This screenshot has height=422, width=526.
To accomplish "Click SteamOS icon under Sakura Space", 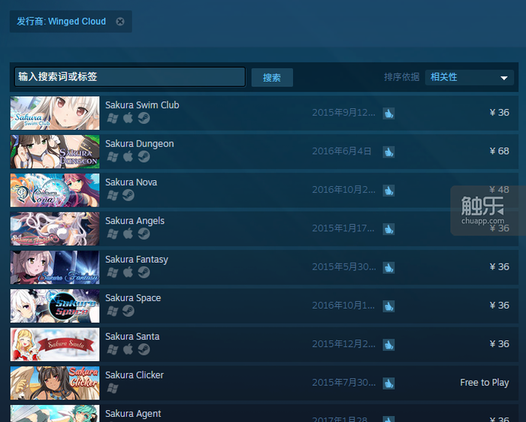I will pyautogui.click(x=128, y=311).
